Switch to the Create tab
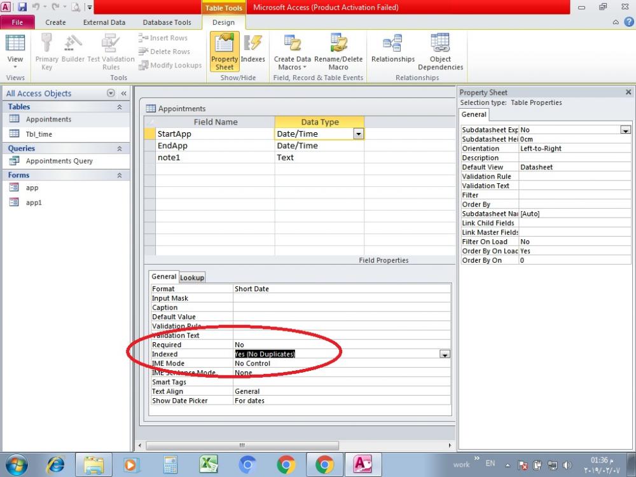Screen dimensions: 636x477 tap(55, 22)
